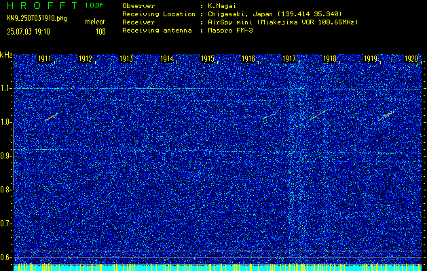Click the Receiver label
This screenshot has height=271, width=427.
coord(138,22)
